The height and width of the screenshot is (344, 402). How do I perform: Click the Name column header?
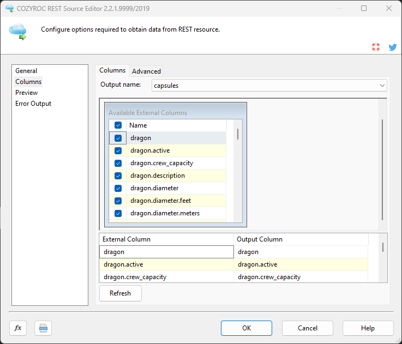coord(176,125)
